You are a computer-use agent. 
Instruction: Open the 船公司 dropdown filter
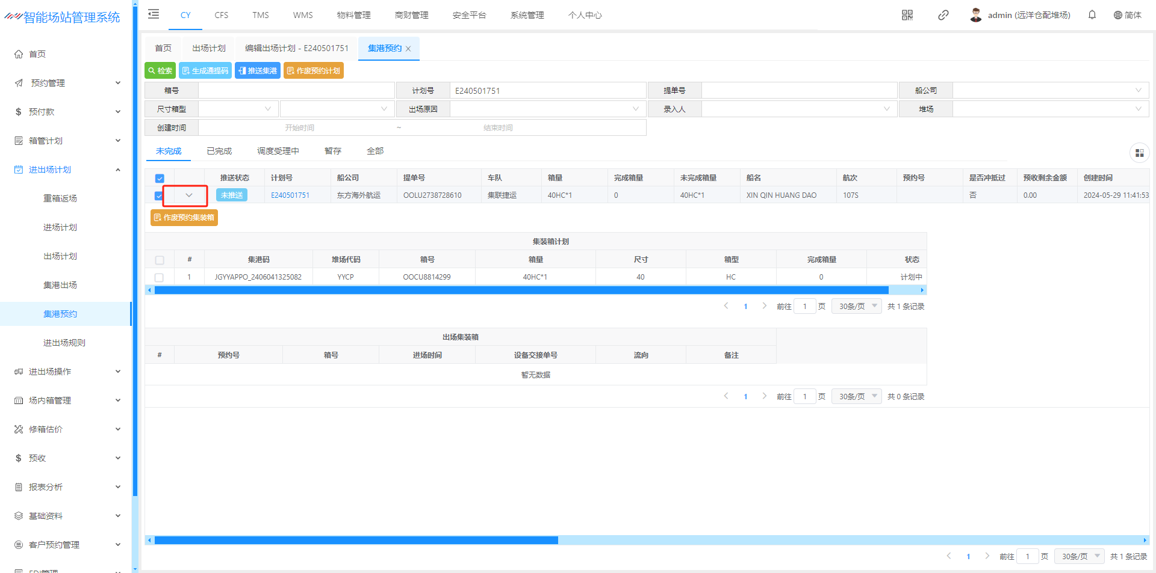1050,91
